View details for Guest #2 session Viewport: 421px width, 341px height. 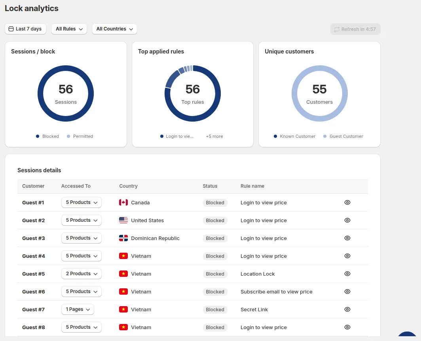coord(347,220)
